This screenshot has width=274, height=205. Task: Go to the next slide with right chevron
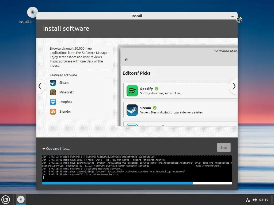(x=234, y=86)
